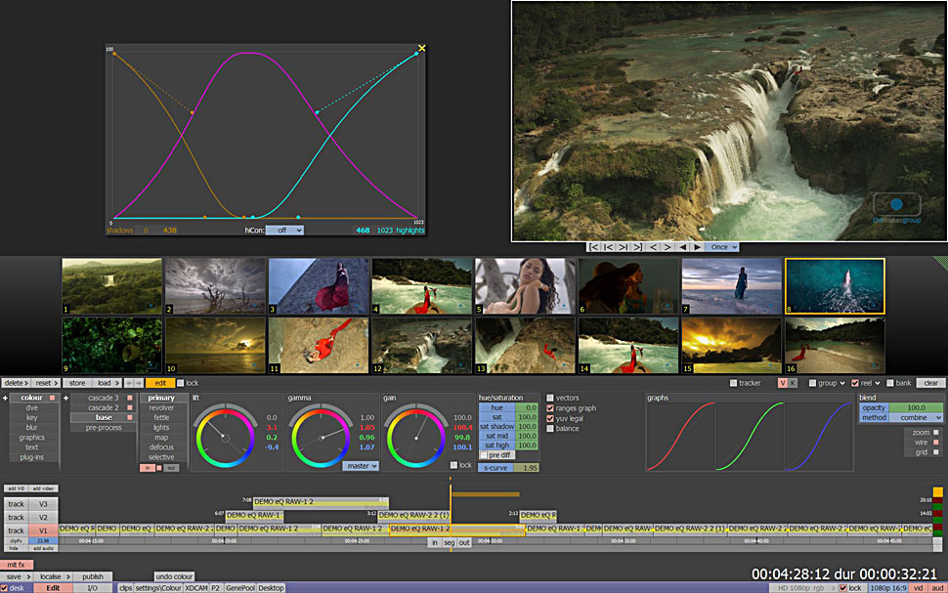
Task: Switch to the I/O tab
Action: [x=92, y=588]
